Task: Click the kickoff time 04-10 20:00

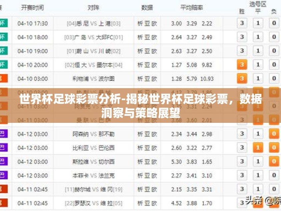Action: pyautogui.click(x=33, y=65)
